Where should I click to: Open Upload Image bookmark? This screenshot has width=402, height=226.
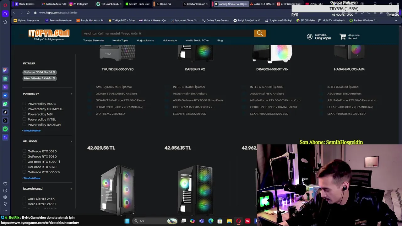pos(27,20)
